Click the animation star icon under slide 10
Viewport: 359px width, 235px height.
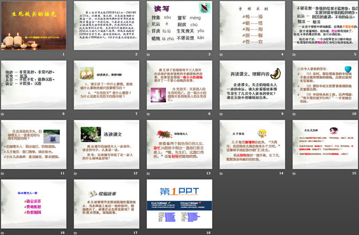pos(294,114)
